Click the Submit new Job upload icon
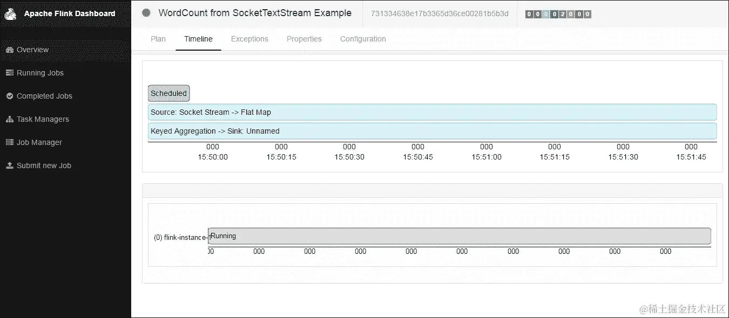 click(x=9, y=165)
